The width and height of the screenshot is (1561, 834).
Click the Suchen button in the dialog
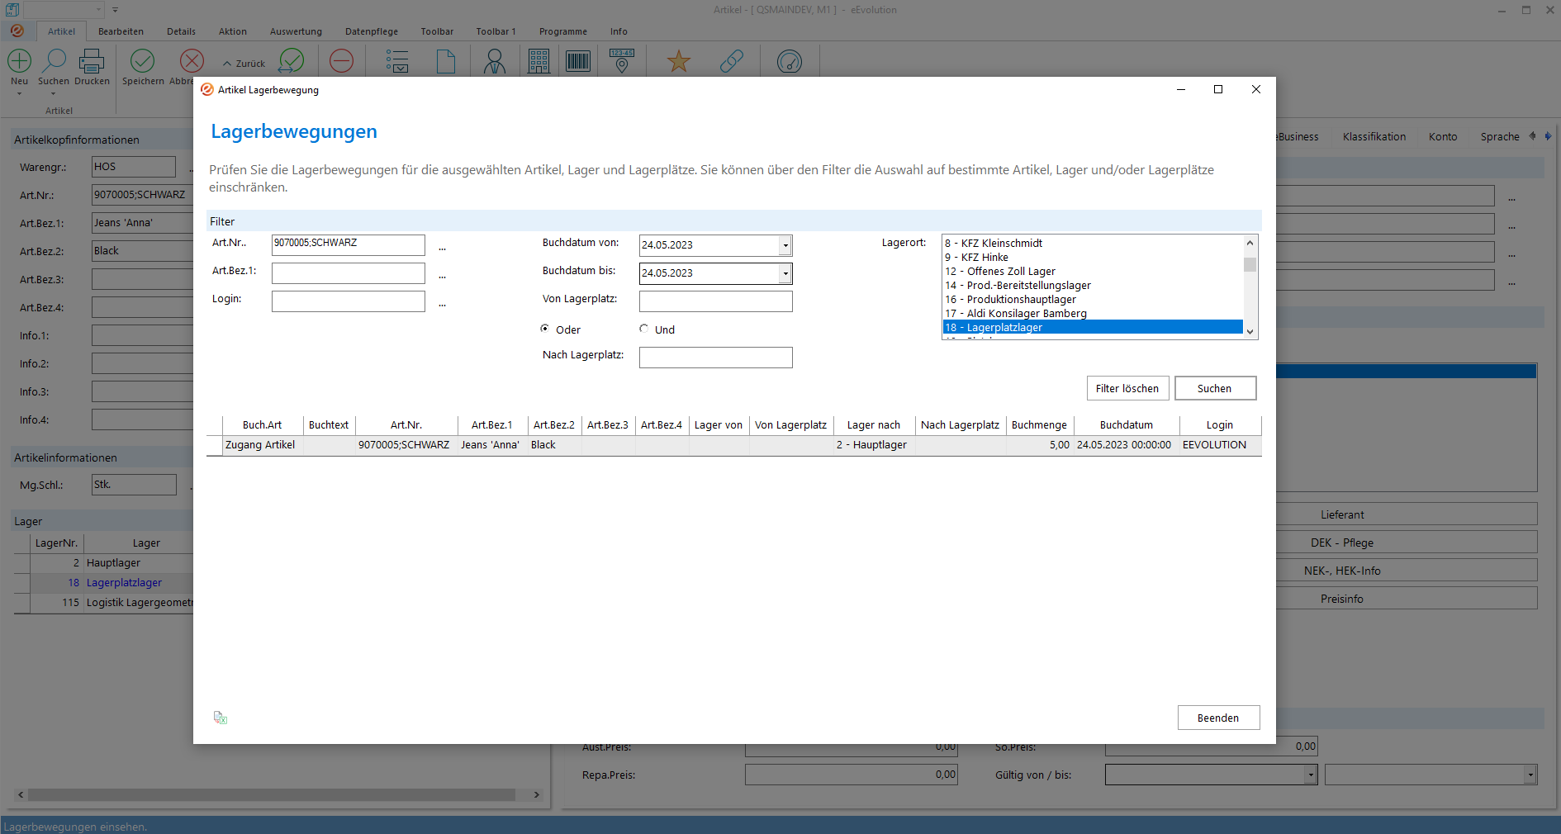click(x=1215, y=388)
